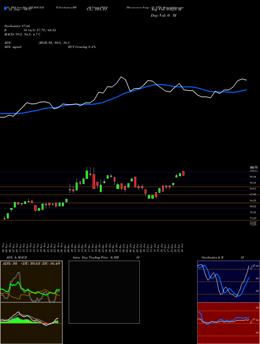Click the 'Intra Day Trading Price & MR' title

point(96,257)
